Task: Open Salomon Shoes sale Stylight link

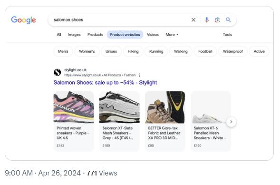Action: click(x=105, y=82)
